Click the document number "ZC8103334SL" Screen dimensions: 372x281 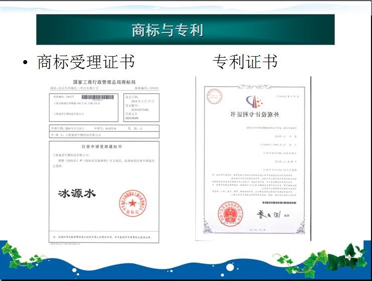[140, 110]
